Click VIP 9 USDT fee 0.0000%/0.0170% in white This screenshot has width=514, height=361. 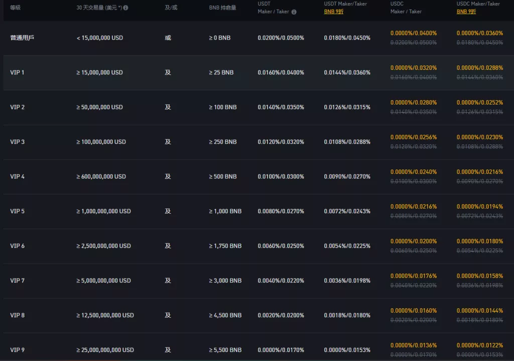[281, 350]
